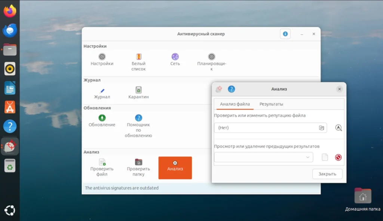The width and height of the screenshot is (383, 221).
Task: Open Thunderbird mail from the dock
Action: click(x=10, y=30)
